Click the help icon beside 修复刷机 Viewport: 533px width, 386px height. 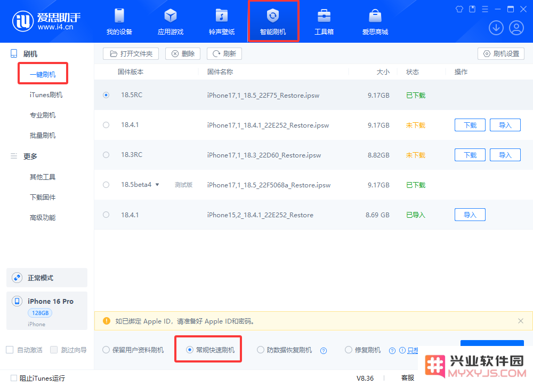pos(392,351)
